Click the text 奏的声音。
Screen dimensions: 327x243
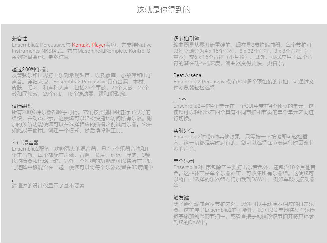click(x=185, y=149)
